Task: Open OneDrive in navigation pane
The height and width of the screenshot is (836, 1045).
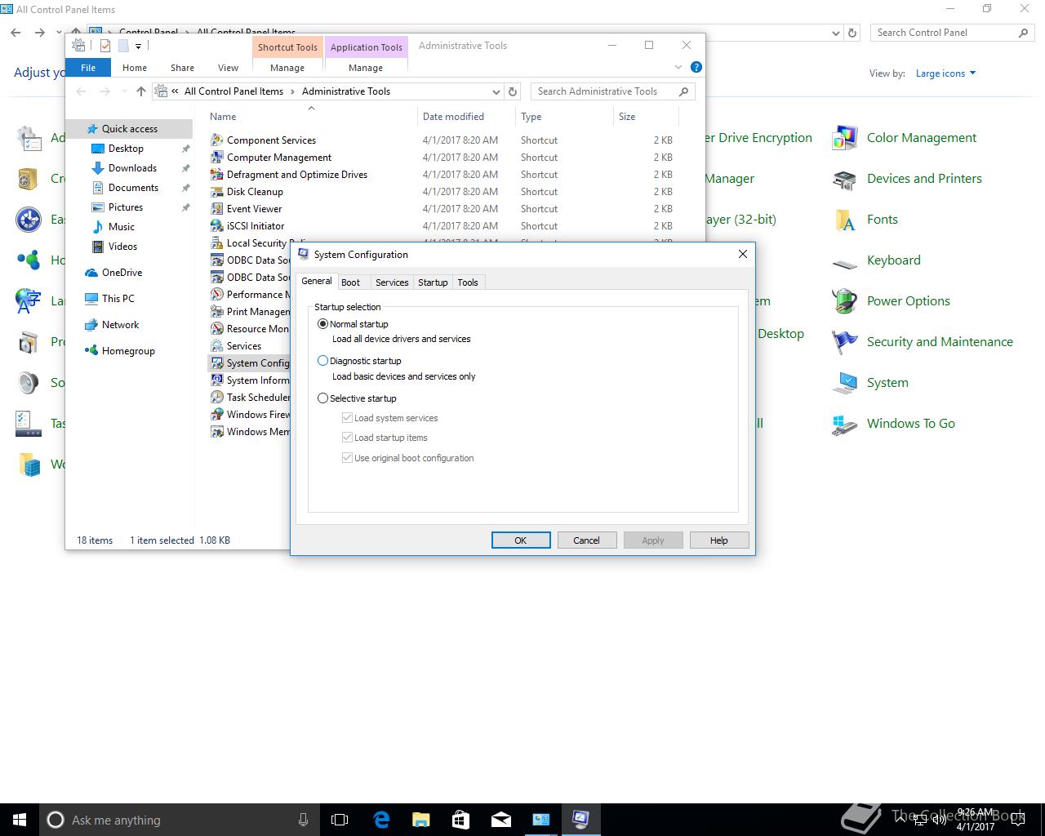Action: click(x=122, y=273)
